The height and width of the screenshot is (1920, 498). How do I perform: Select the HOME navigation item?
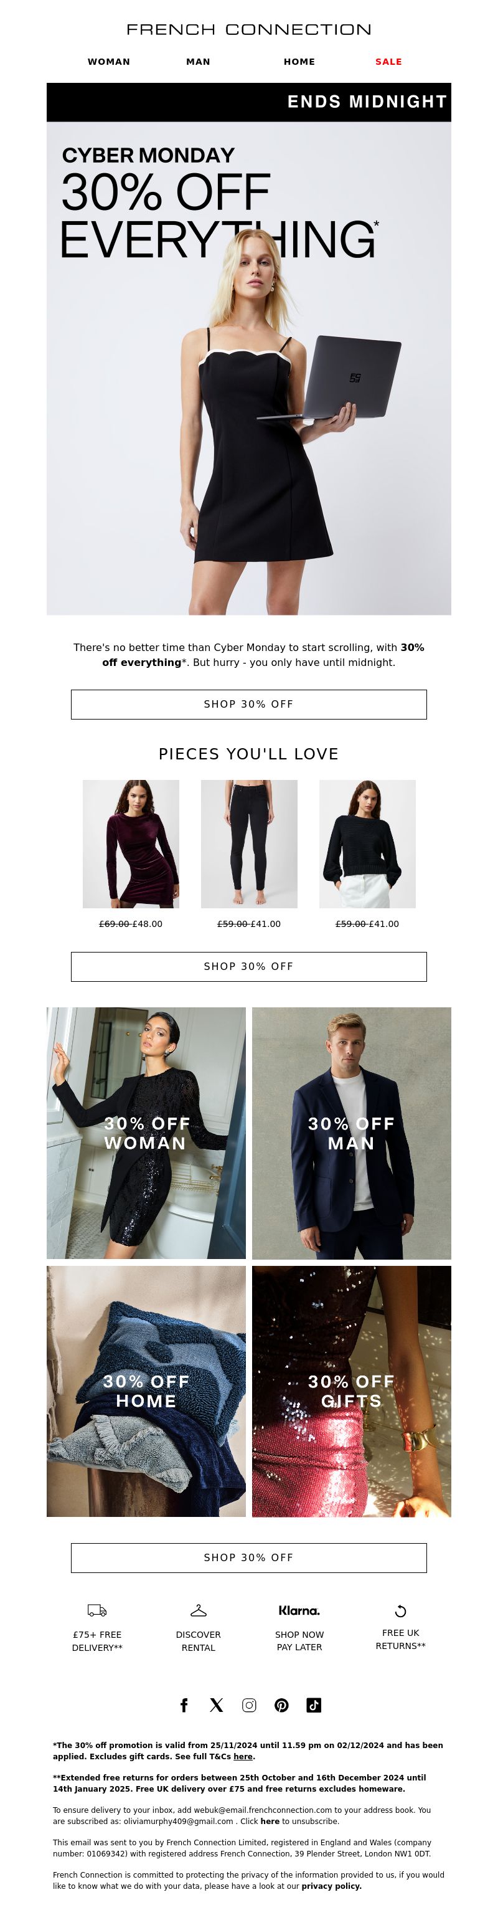click(x=299, y=62)
